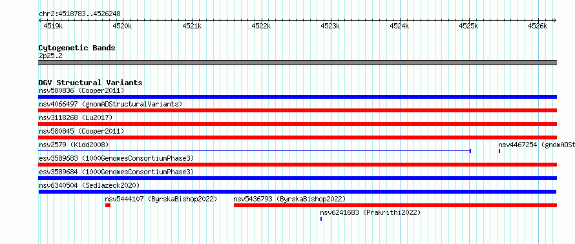Click the tiny blue nsv6241683 variant marker
This screenshot has width=575, height=244.
coord(321,219)
